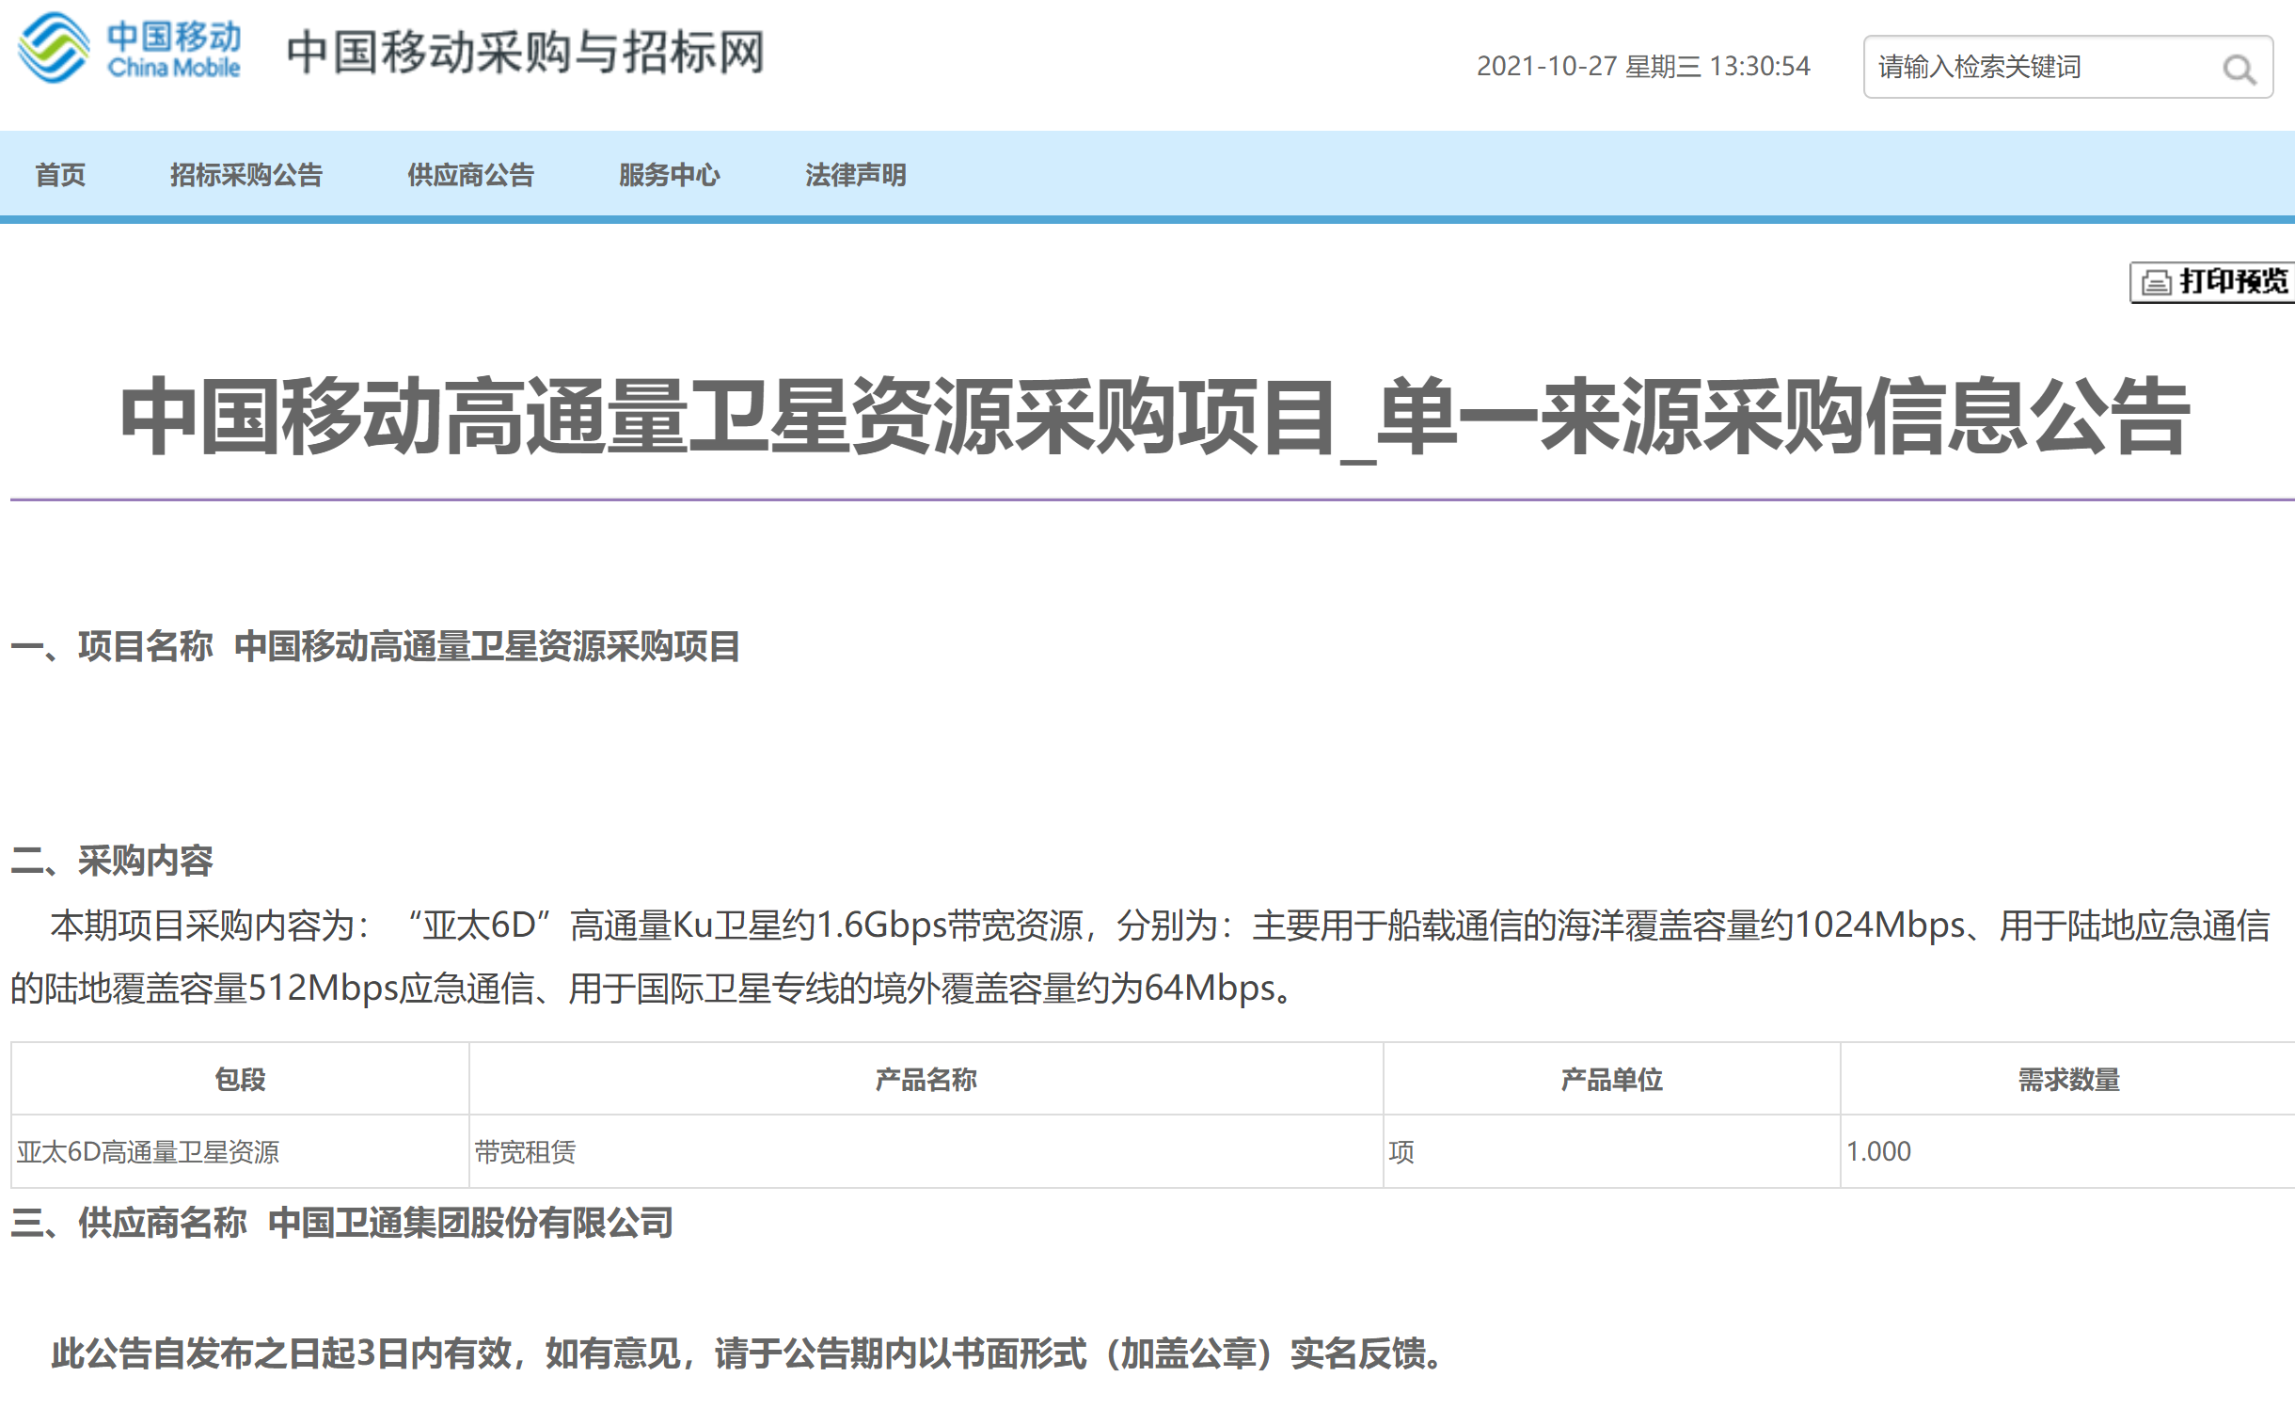The height and width of the screenshot is (1424, 2295).
Task: Click the 项 unit cell
Action: point(1611,1152)
